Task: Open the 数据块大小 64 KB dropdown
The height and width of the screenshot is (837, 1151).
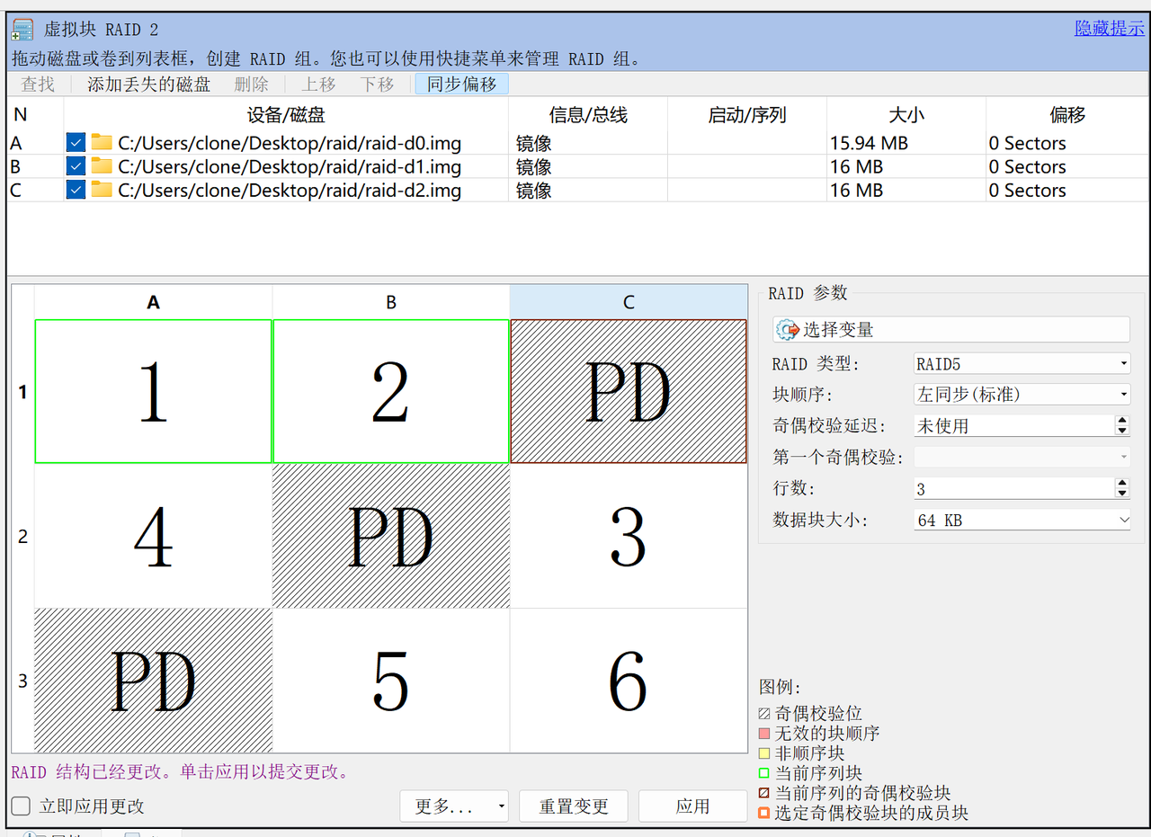Action: pos(1022,520)
